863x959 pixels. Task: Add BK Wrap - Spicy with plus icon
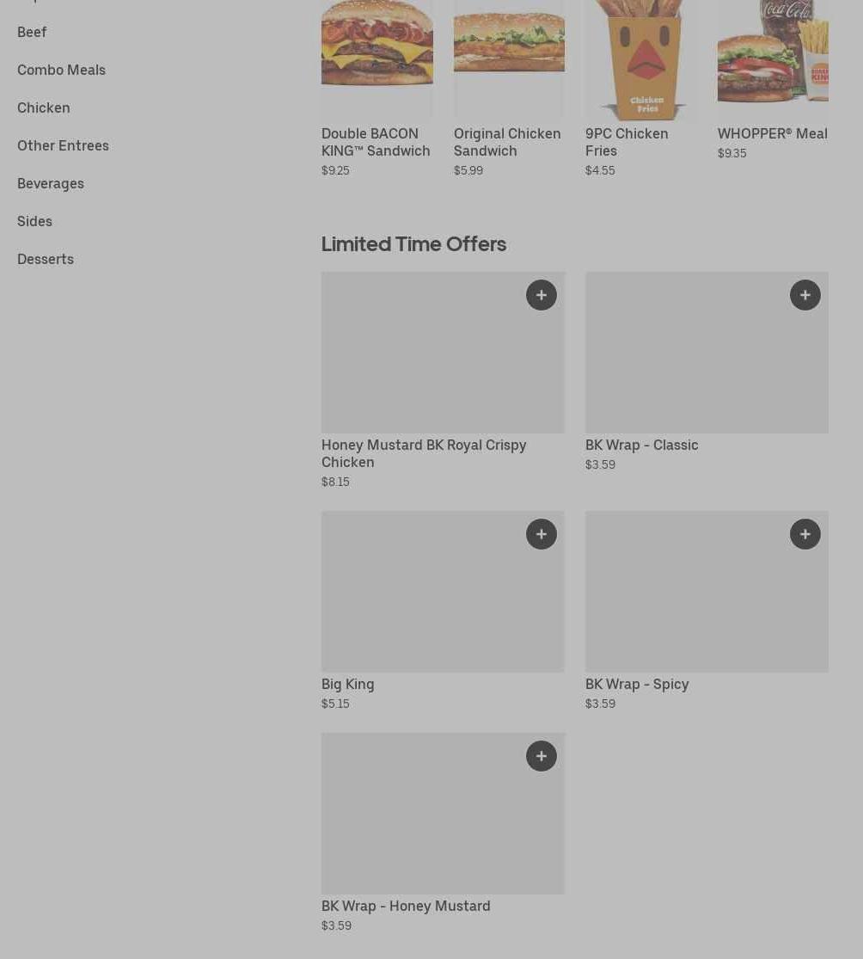[805, 534]
